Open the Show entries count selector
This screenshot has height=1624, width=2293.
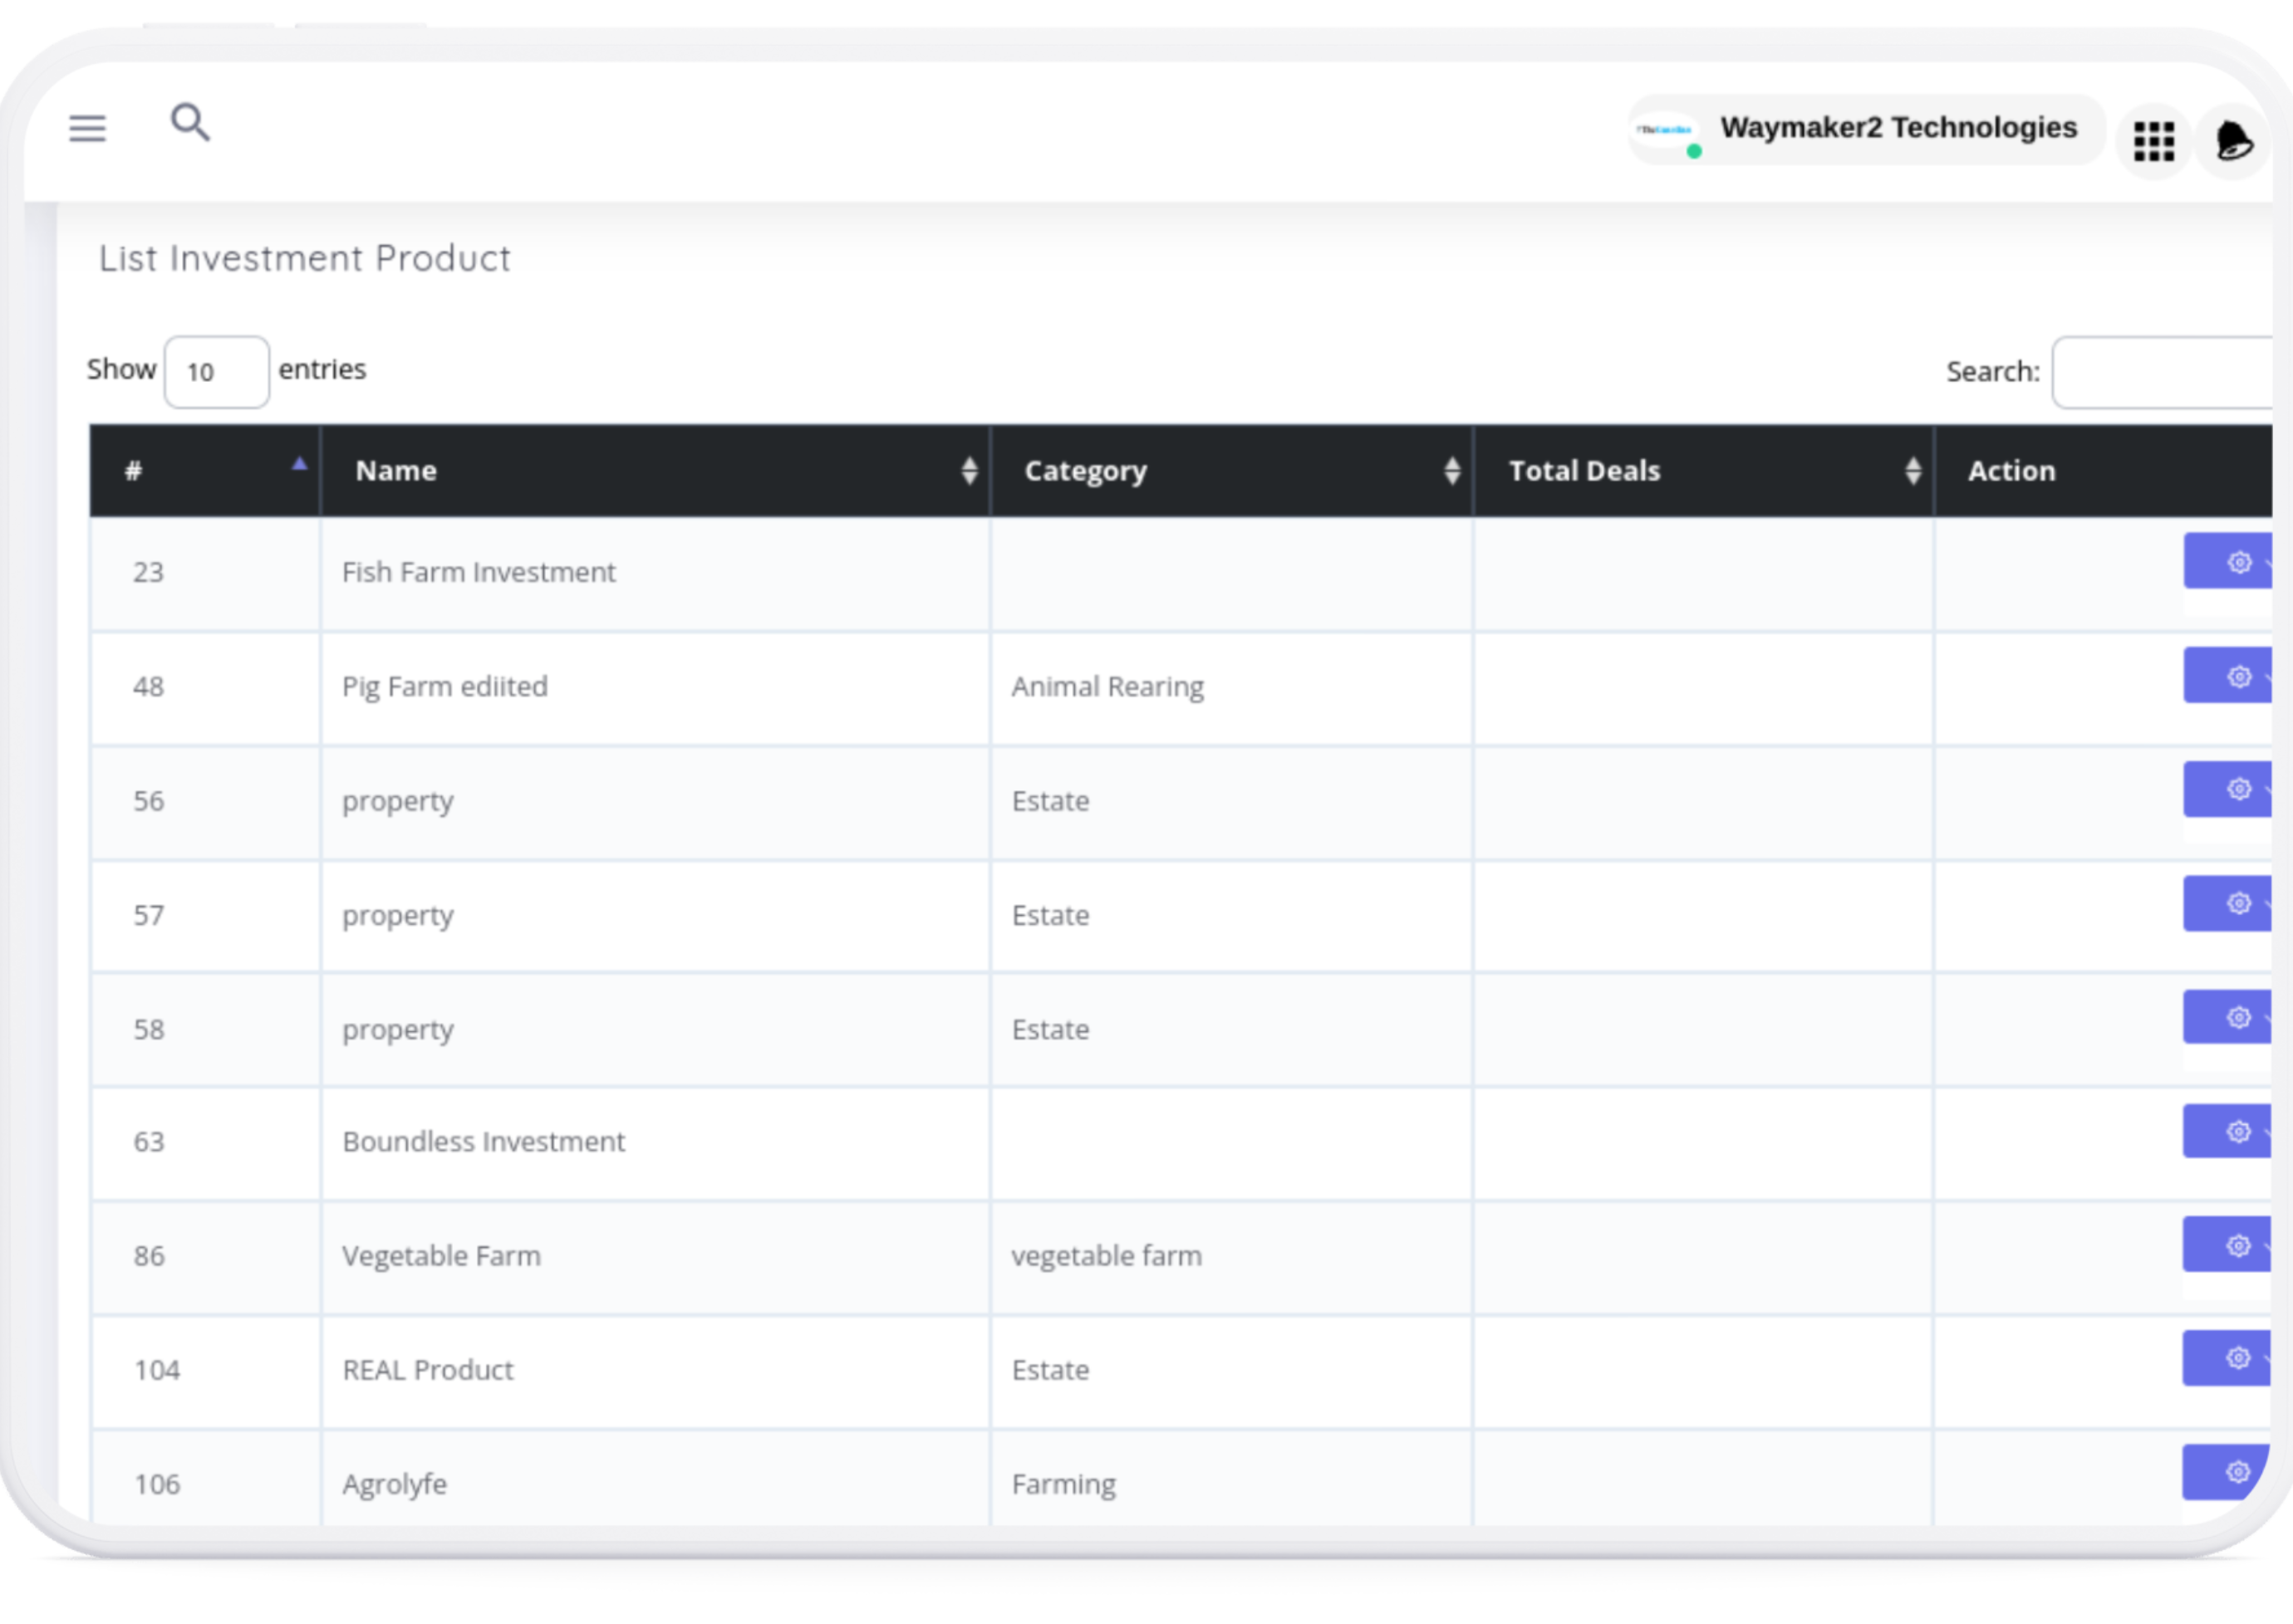click(216, 372)
